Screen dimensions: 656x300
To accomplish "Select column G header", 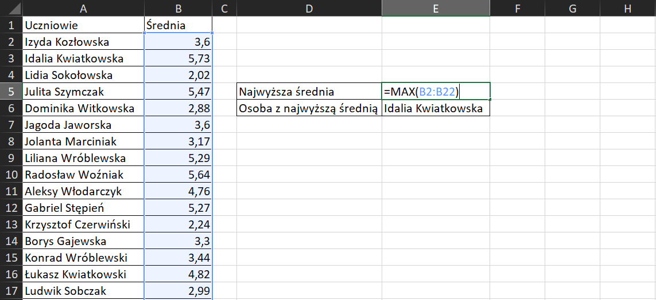I will point(572,9).
